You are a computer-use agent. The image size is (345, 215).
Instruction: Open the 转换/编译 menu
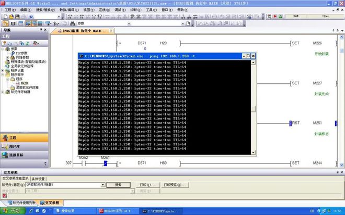(x=69, y=10)
